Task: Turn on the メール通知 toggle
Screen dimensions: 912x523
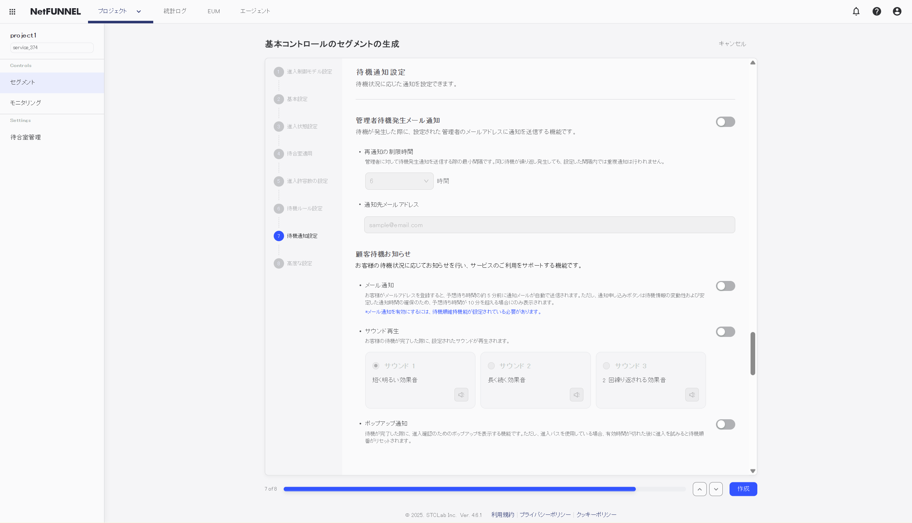Action: pyautogui.click(x=725, y=286)
